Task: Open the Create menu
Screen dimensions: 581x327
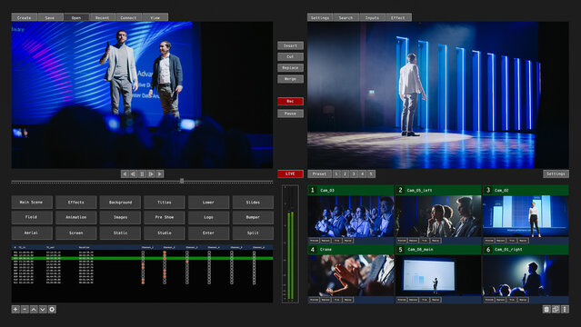Action: (x=24, y=17)
